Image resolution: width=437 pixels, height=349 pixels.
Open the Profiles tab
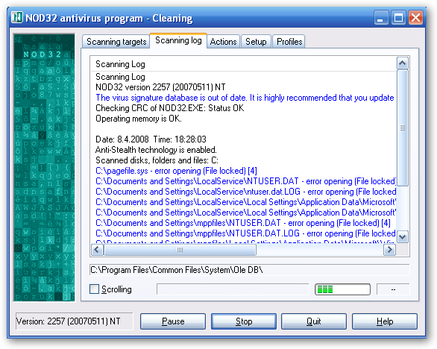(x=289, y=42)
